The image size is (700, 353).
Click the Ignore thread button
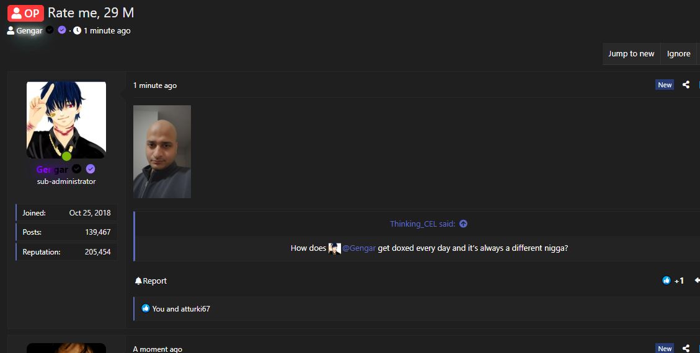pos(678,54)
